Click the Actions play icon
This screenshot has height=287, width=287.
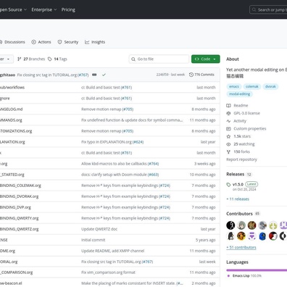(x=33, y=42)
